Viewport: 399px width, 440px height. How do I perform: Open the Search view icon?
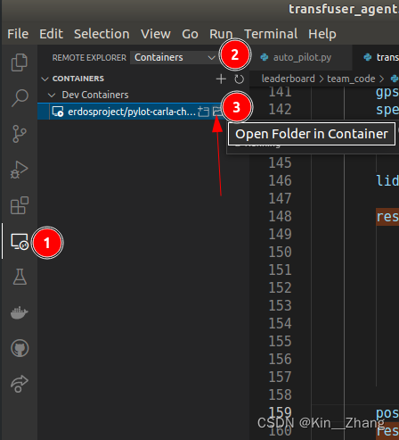[x=20, y=98]
